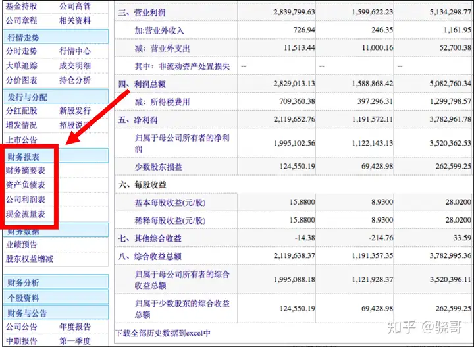The image size is (474, 347).
Task: Open the 上市公告 link
Action: click(21, 140)
